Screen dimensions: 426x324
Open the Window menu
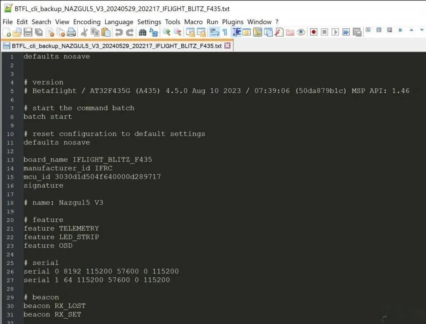pos(259,22)
